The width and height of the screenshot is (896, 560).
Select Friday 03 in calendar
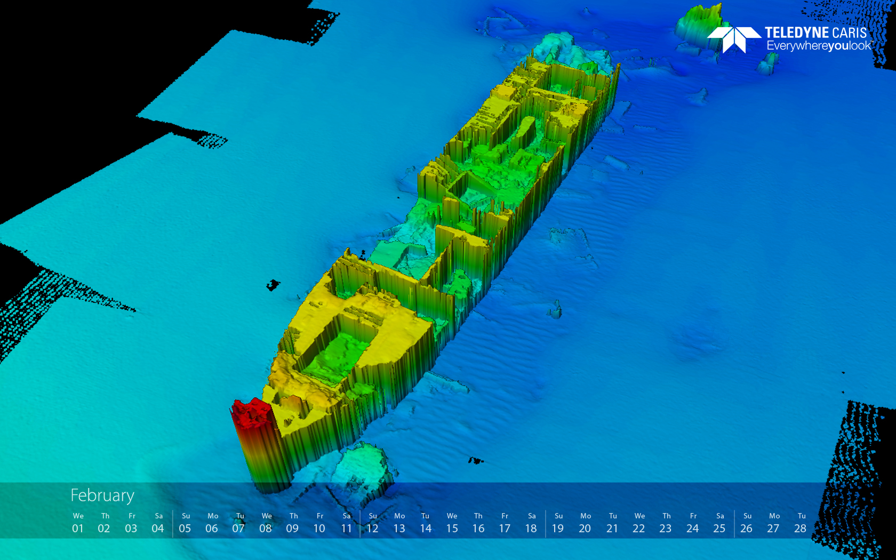tap(131, 523)
